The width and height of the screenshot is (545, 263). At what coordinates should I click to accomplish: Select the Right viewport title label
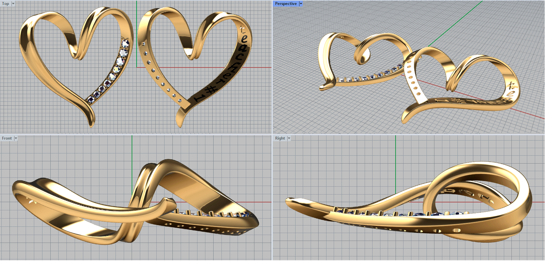tap(280, 138)
